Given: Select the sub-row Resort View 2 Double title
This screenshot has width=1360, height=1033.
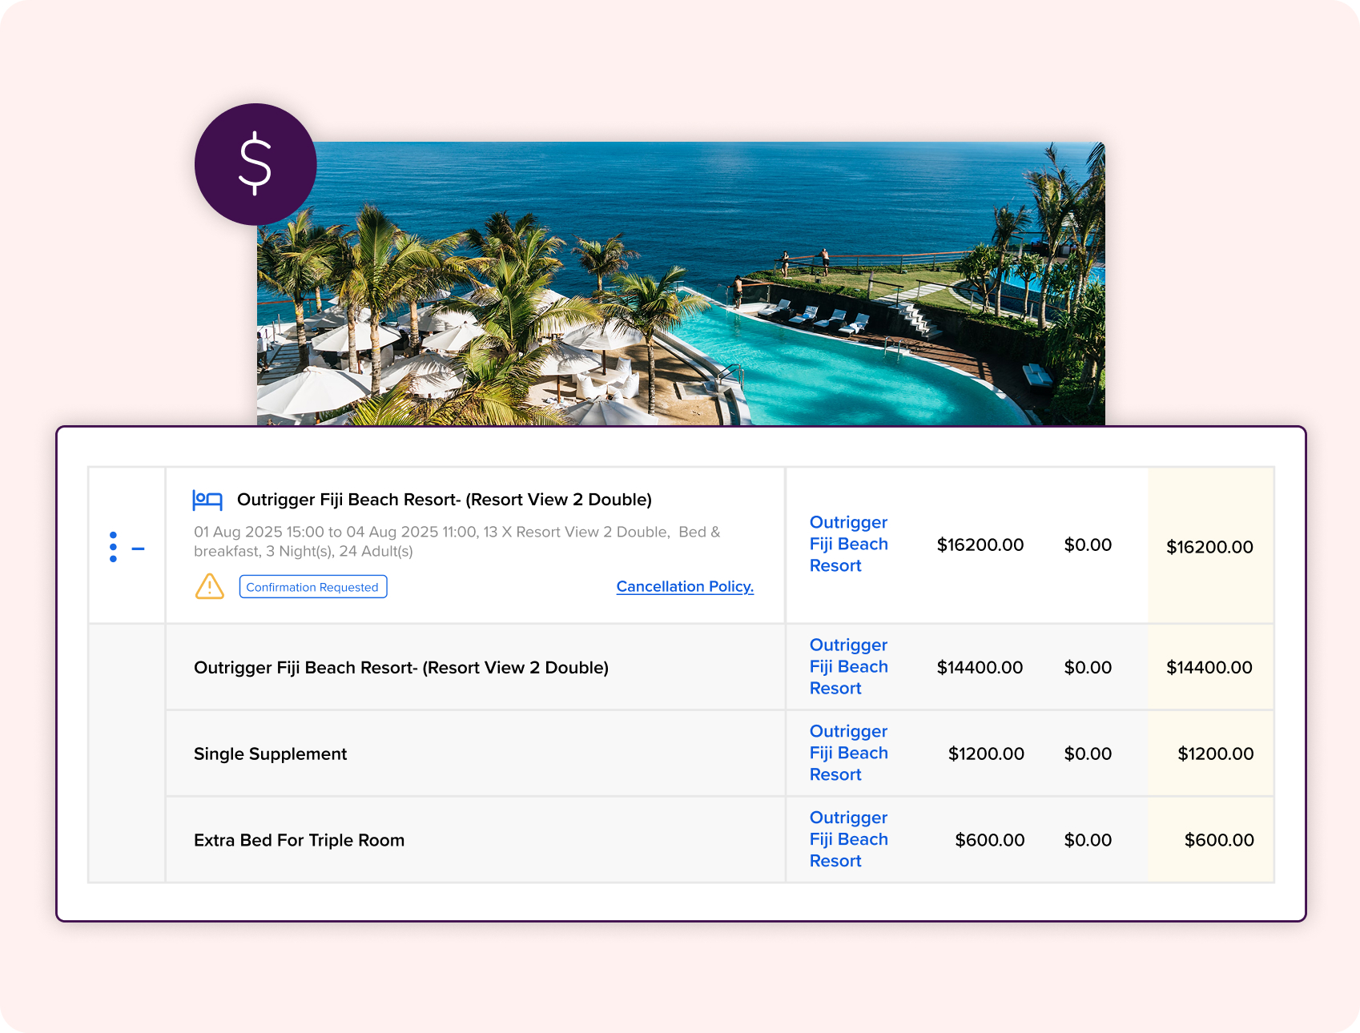Looking at the screenshot, I should coord(401,668).
